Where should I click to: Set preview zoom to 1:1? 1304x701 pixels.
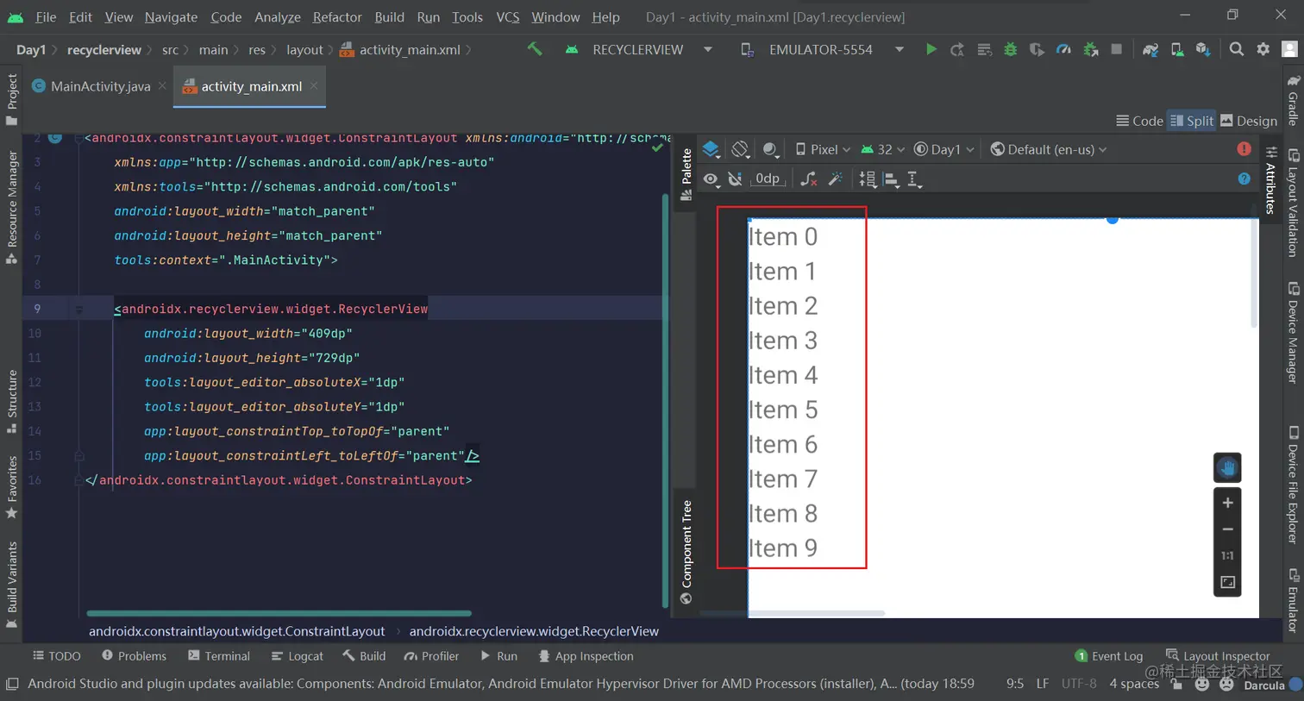(x=1227, y=556)
